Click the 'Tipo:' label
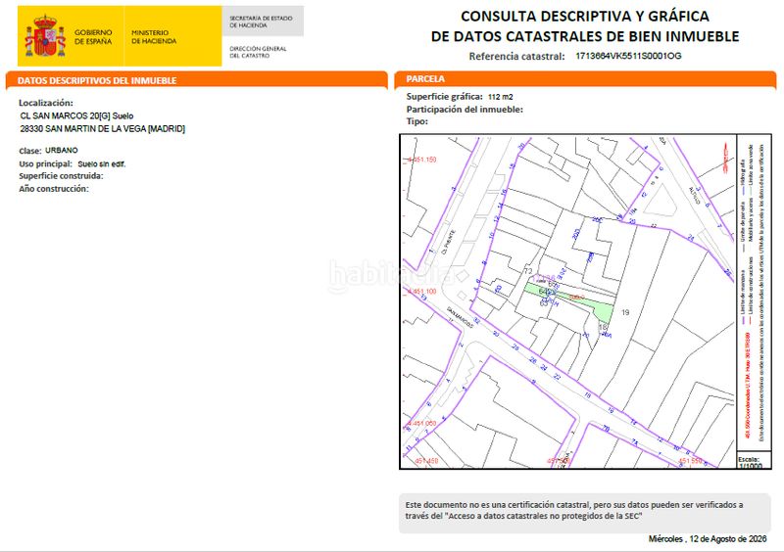Image resolution: width=784 pixels, height=552 pixels. point(417,121)
